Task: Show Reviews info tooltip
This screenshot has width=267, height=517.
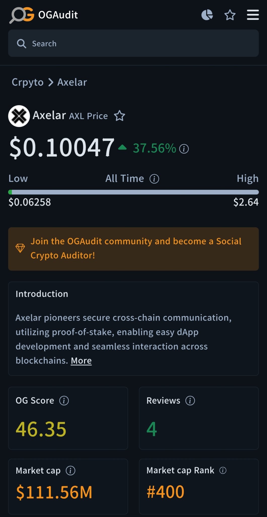Action: [190, 401]
